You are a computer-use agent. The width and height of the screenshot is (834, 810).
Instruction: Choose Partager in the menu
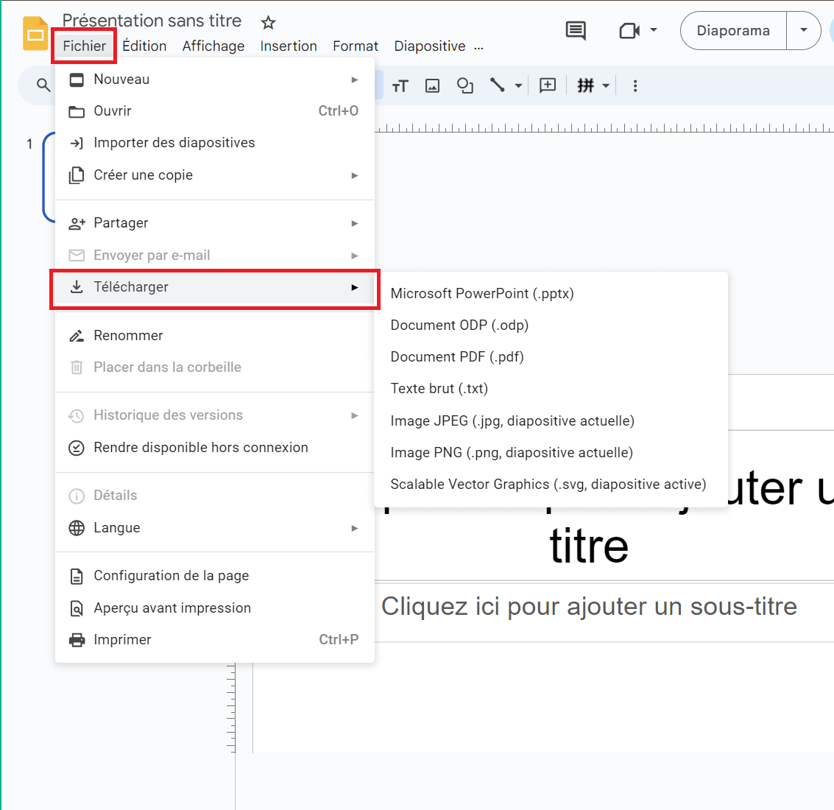tap(215, 223)
